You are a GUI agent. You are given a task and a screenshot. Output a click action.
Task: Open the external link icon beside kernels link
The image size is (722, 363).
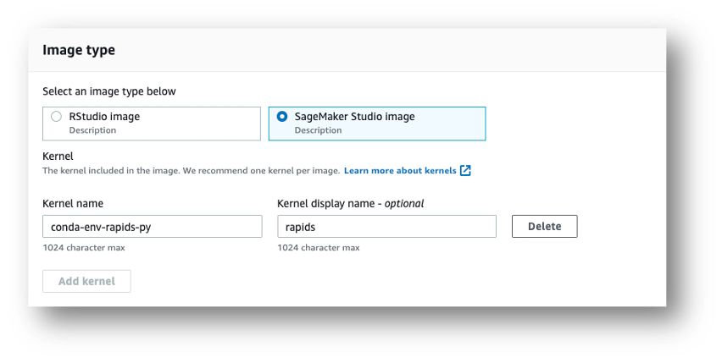click(465, 170)
